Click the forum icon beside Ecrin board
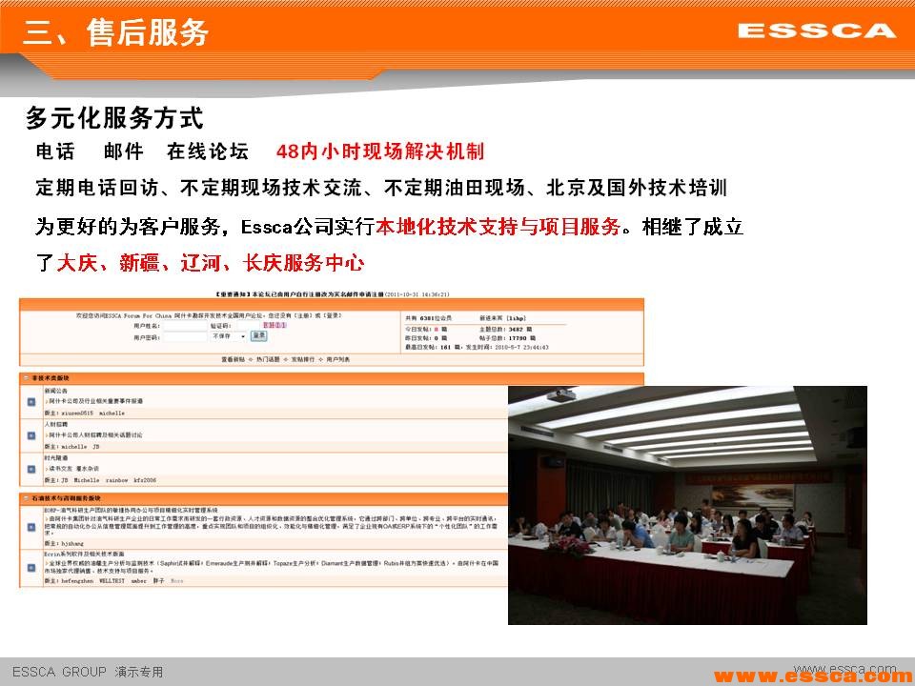The width and height of the screenshot is (915, 686). coord(31,567)
